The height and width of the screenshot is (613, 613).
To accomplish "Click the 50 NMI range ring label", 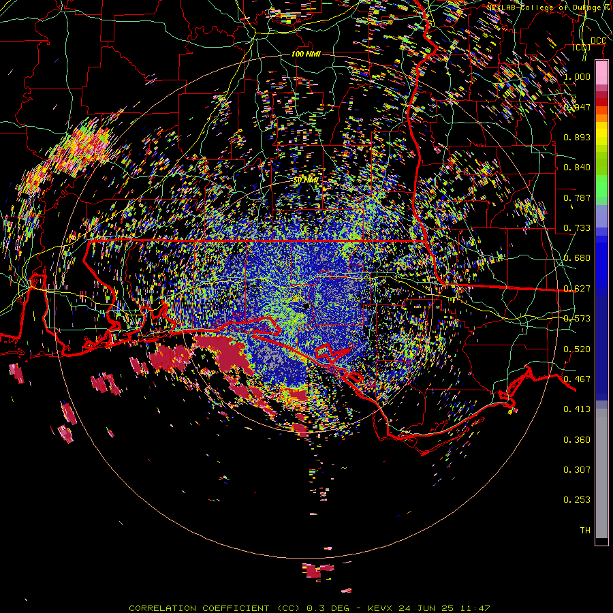I will [306, 180].
